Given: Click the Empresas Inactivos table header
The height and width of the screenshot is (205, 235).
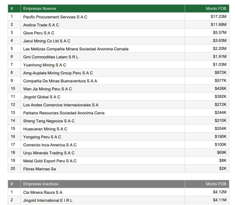Looking at the screenshot, I should pyautogui.click(x=41, y=184).
